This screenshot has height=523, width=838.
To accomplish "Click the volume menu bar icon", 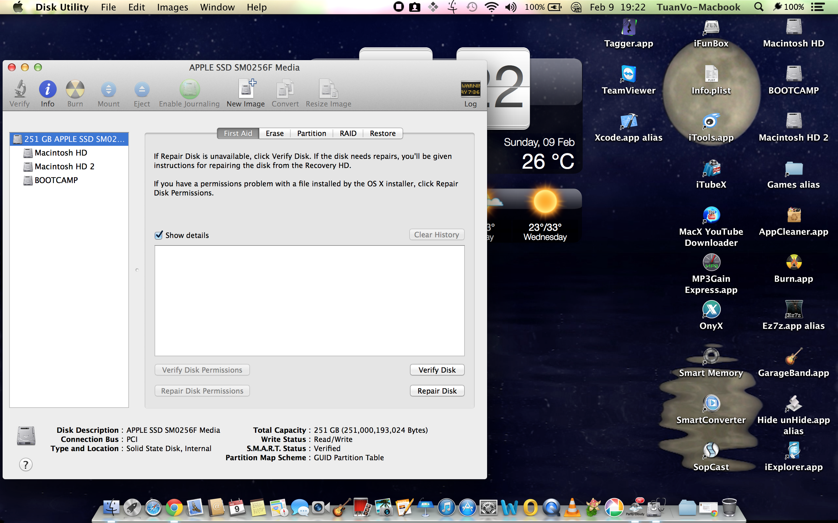I will [x=511, y=7].
